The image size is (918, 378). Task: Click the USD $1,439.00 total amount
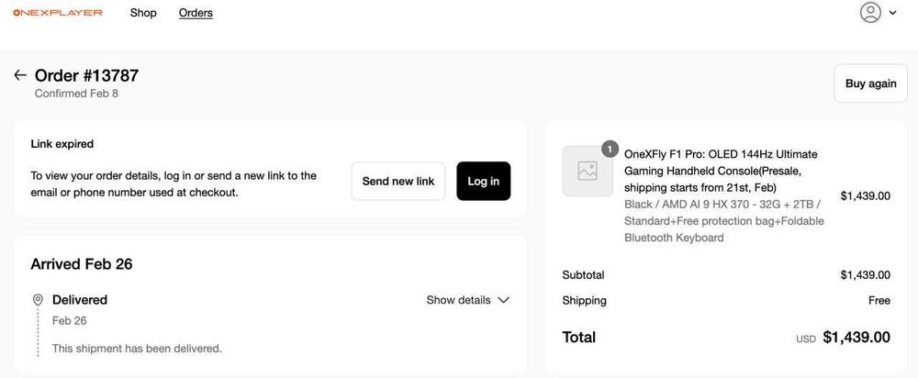click(856, 338)
